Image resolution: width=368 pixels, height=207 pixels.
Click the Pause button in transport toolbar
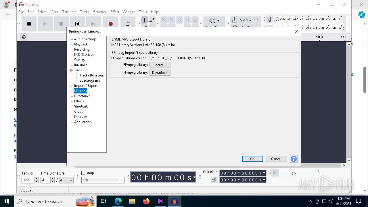(x=29, y=24)
